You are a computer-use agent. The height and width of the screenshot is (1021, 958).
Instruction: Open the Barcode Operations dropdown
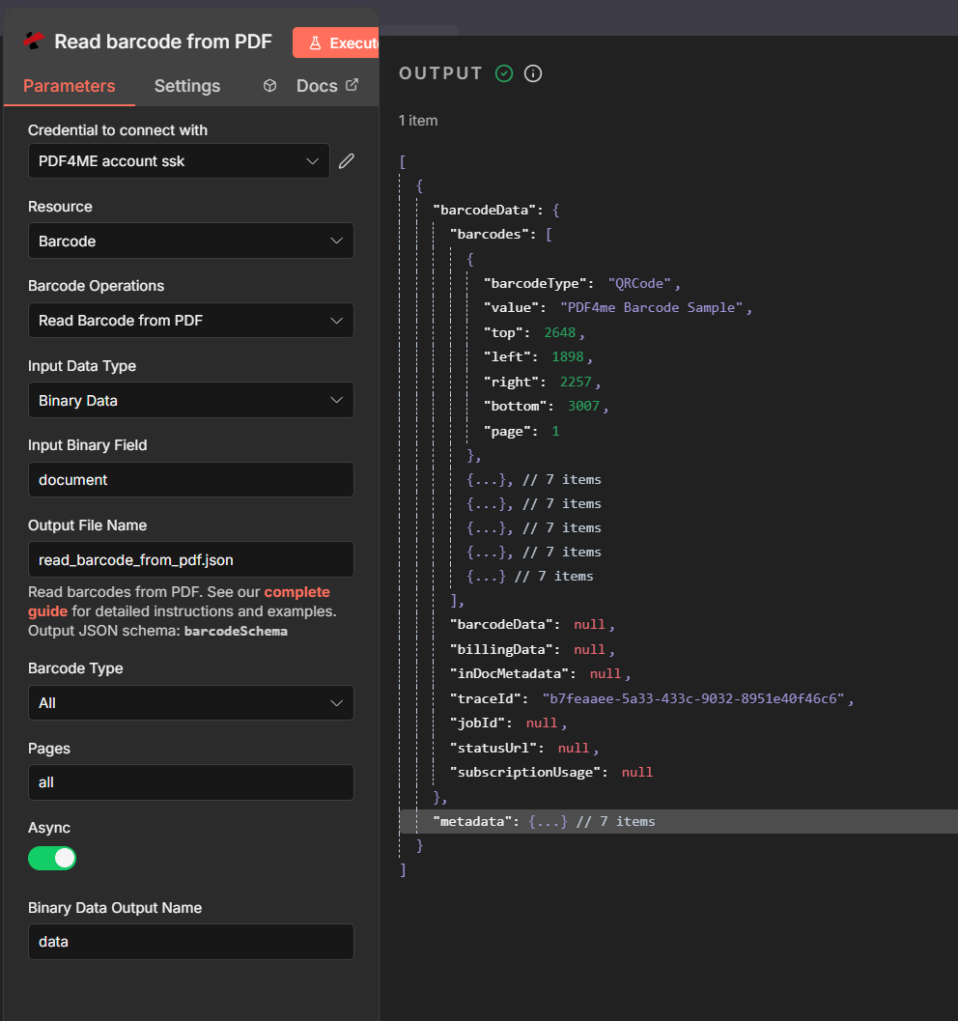pyautogui.click(x=190, y=321)
